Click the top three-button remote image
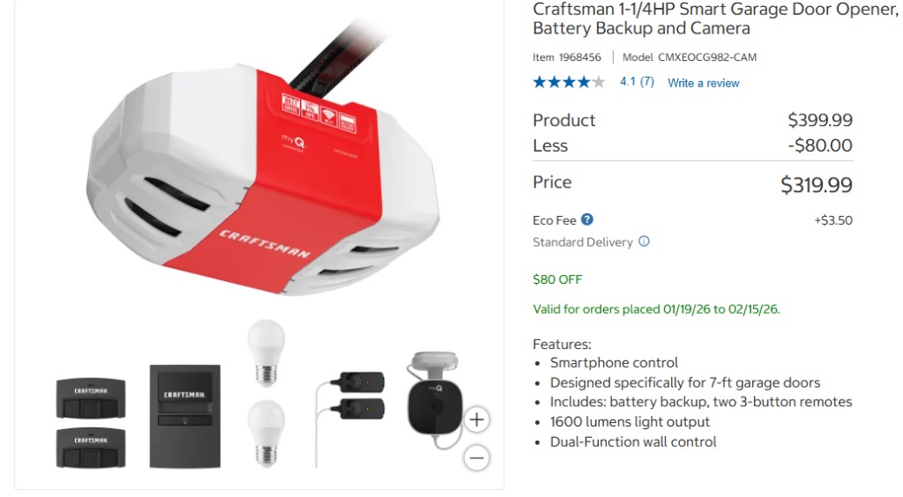 [91, 397]
